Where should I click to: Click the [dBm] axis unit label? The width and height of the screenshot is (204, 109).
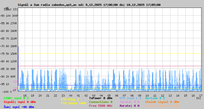[x=7, y=9]
